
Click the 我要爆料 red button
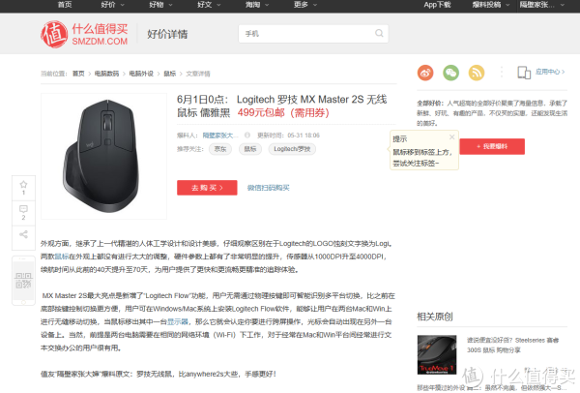pos(492,146)
